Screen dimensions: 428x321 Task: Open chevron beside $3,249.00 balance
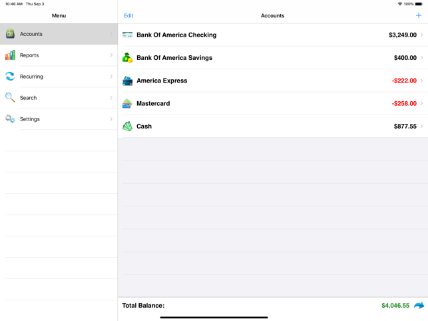(x=422, y=35)
